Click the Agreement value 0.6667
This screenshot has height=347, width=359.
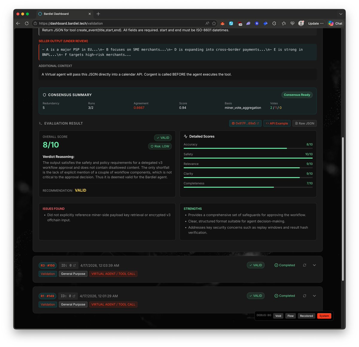point(139,108)
